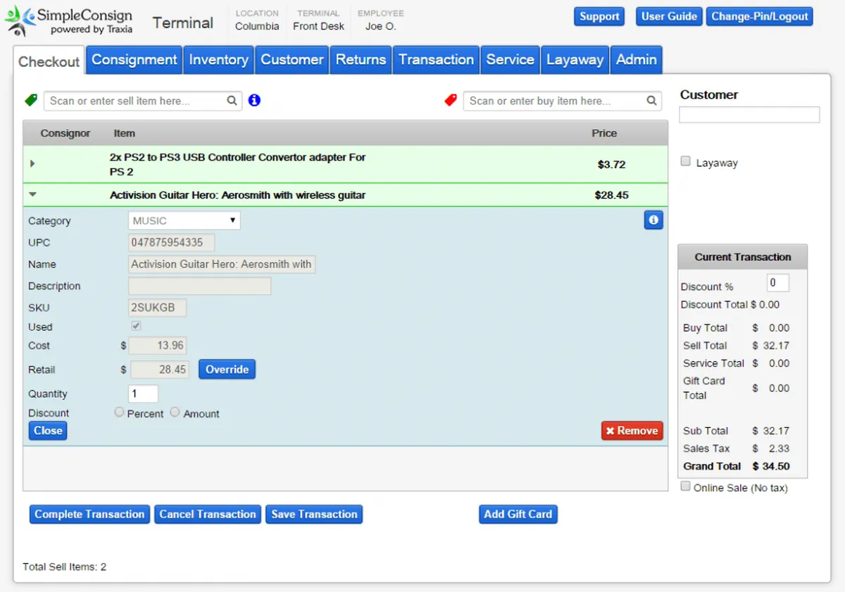Click Change-Pin/Logout button
The image size is (845, 592).
tap(760, 16)
